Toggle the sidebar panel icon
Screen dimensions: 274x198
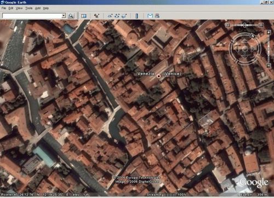[x=84, y=16]
